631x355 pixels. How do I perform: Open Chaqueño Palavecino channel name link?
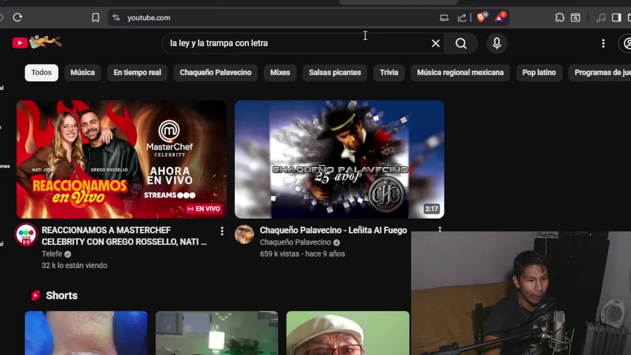coord(295,242)
